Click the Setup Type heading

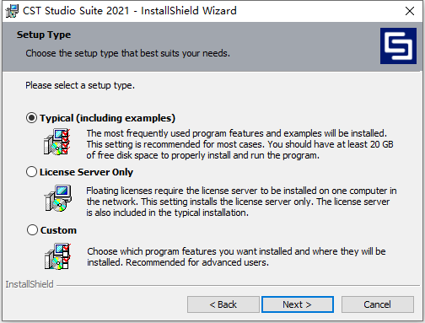44,35
